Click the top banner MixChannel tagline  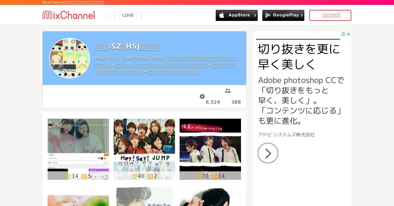coord(74,2)
